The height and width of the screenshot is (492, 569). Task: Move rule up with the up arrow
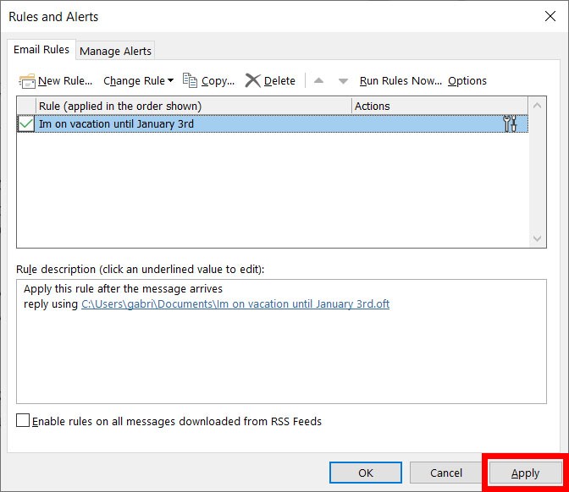pyautogui.click(x=318, y=81)
